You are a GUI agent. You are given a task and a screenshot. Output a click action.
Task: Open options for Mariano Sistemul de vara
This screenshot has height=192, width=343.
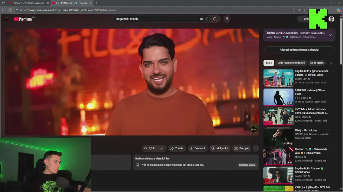click(334, 150)
